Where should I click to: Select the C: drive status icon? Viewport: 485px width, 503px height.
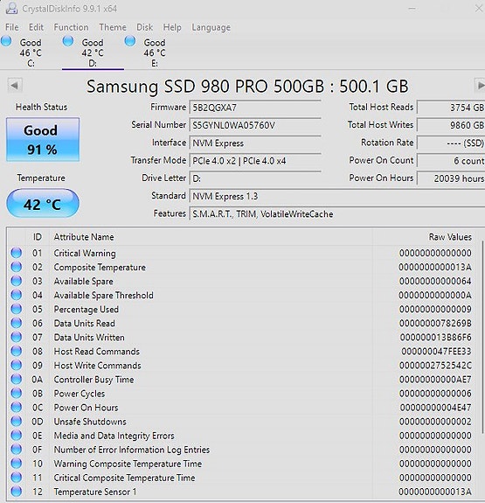tap(6, 41)
